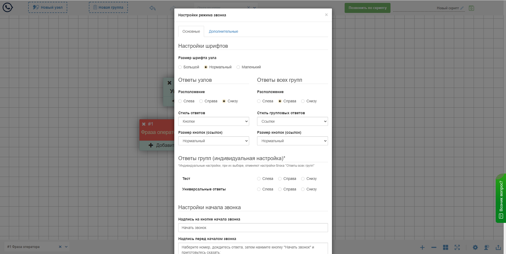This screenshot has width=506, height=254.
Task: Click the phone logo icon in top-left corner
Action: pyautogui.click(x=8, y=7)
